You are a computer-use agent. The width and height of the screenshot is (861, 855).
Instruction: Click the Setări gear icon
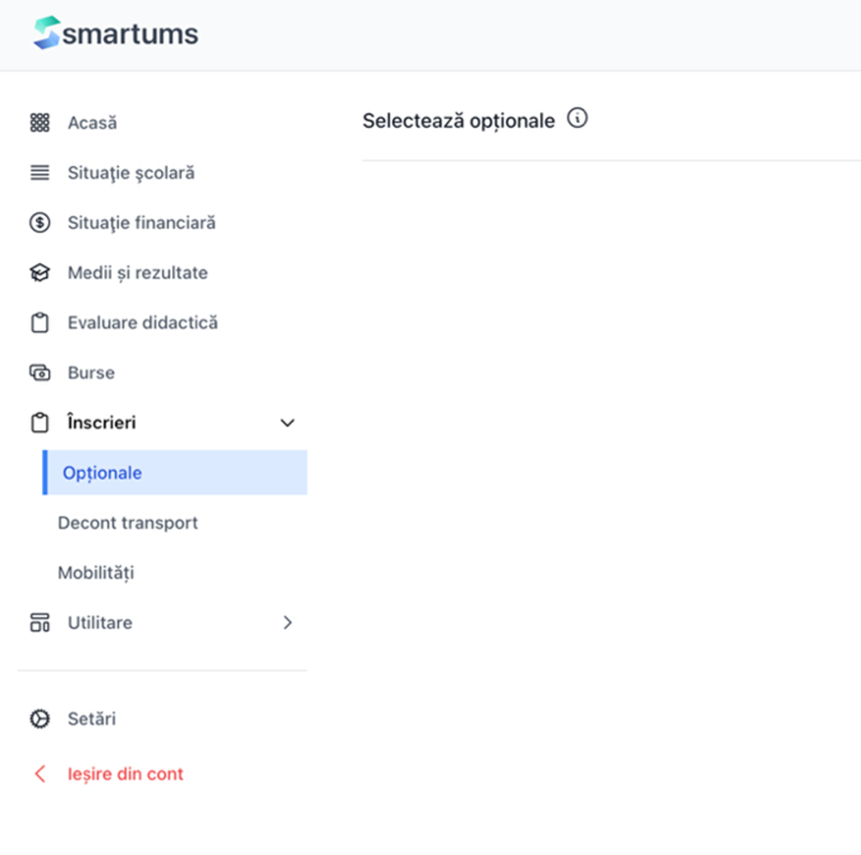tap(40, 719)
